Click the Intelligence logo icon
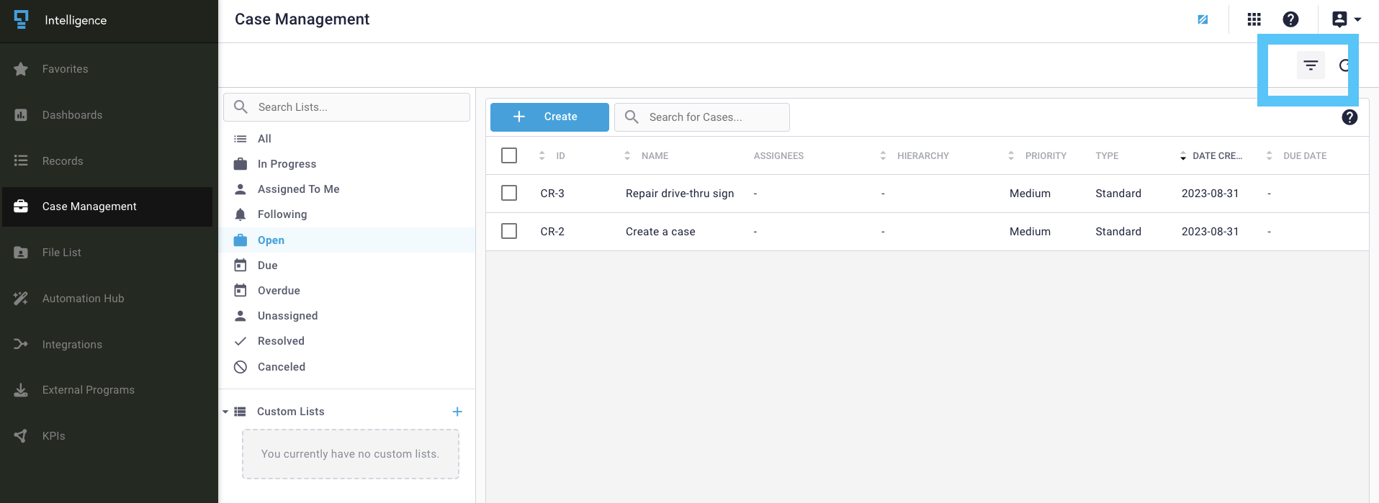 pos(22,19)
